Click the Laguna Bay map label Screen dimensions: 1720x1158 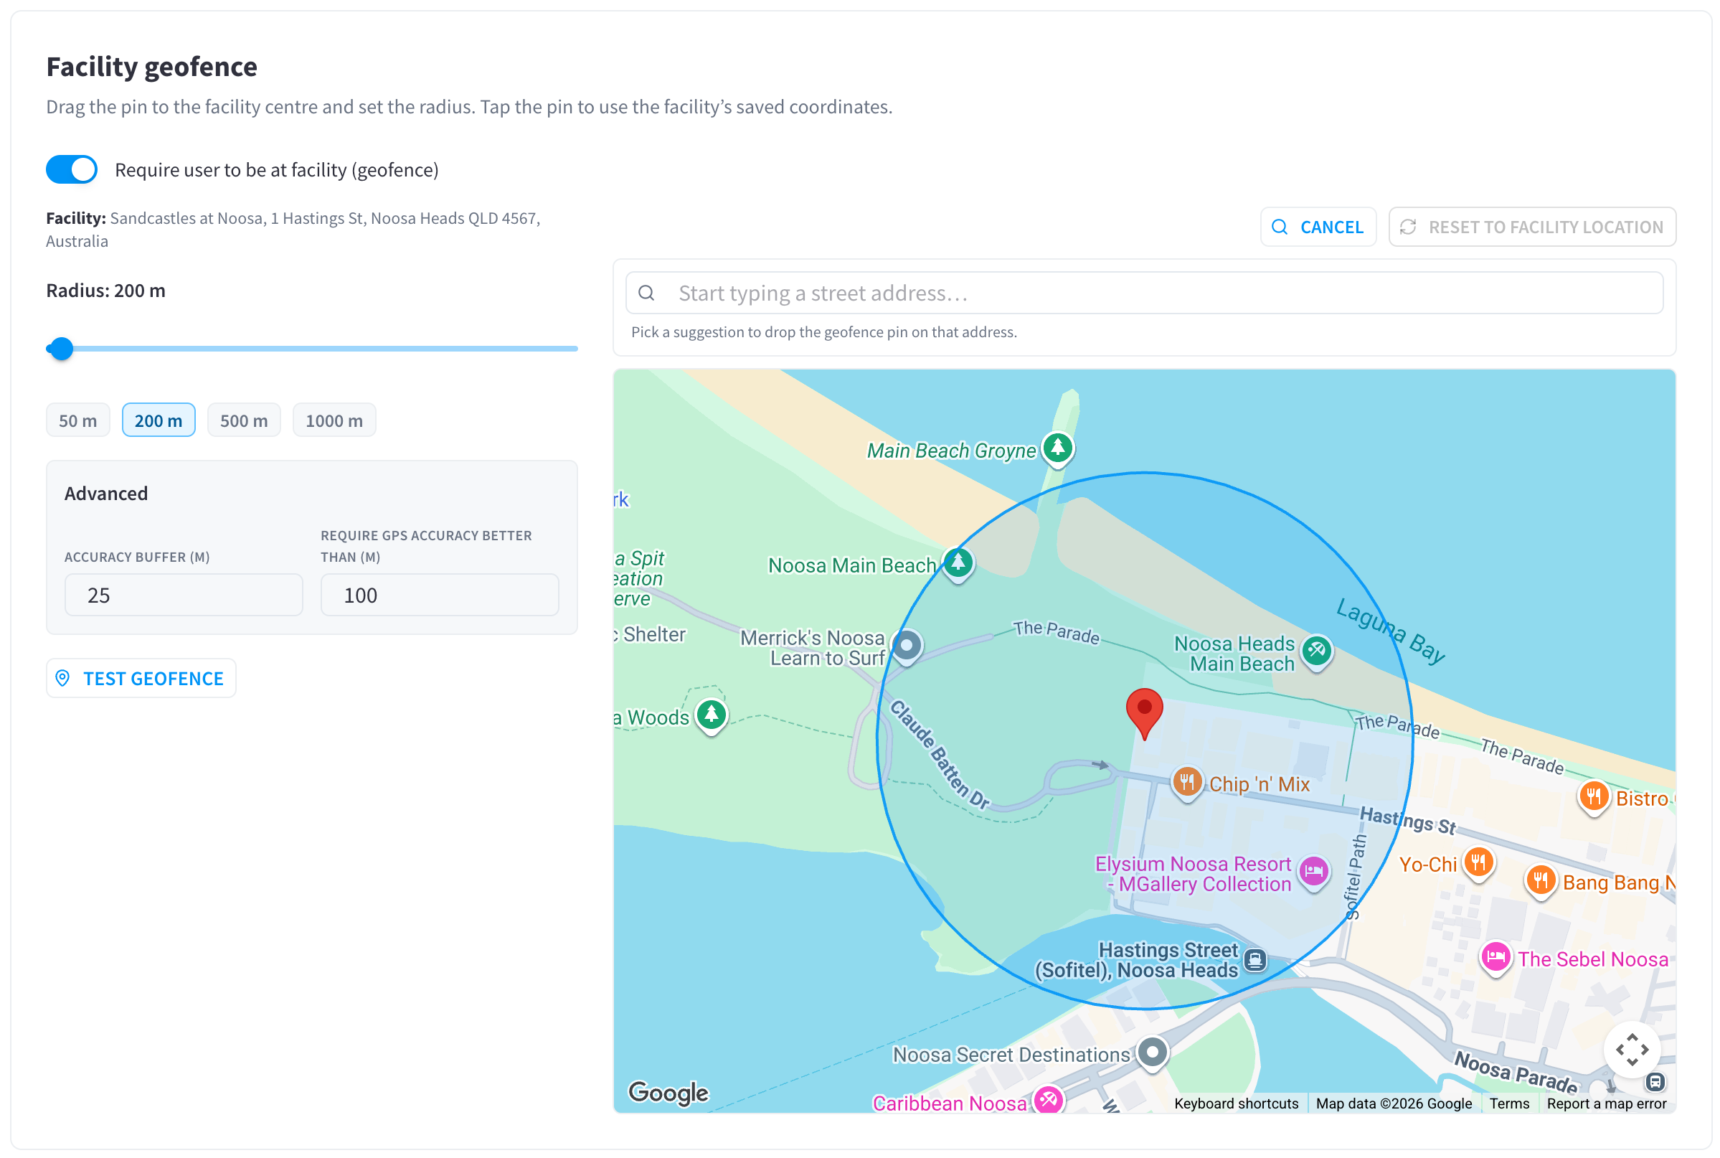click(1391, 631)
